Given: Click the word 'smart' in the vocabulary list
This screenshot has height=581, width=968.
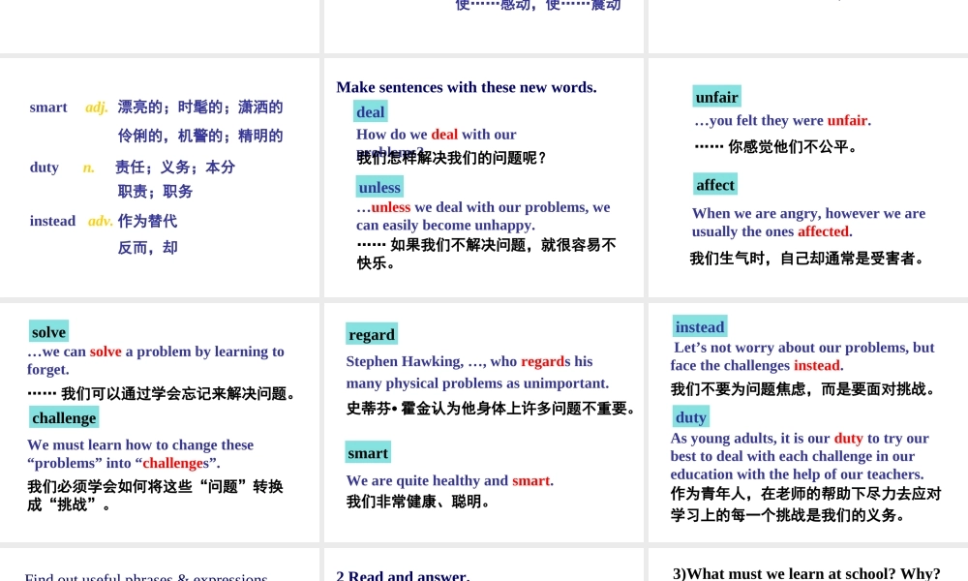Looking at the screenshot, I should tap(48, 107).
